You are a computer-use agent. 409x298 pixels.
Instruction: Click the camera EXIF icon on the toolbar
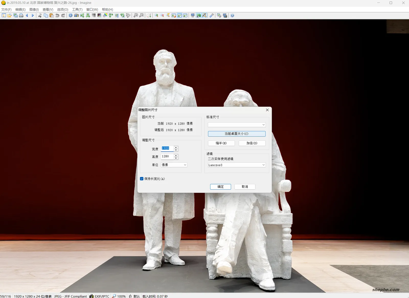76,15
